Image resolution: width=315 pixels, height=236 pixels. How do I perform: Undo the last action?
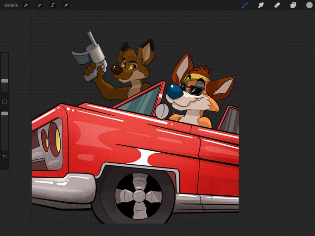point(5,156)
